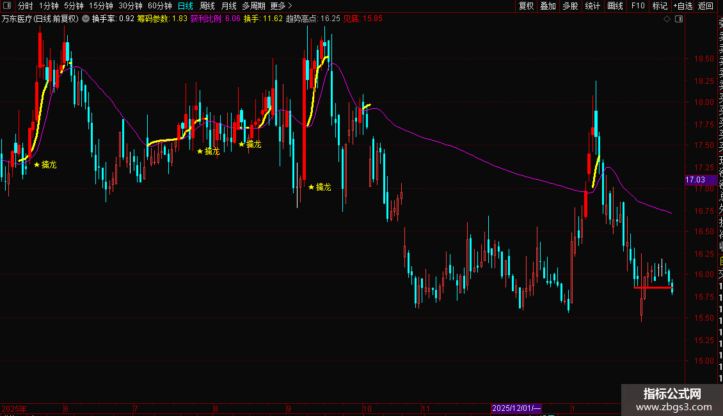Screen dimensions: 723x416
Task: Click 返回 to go back
Action: [706, 6]
